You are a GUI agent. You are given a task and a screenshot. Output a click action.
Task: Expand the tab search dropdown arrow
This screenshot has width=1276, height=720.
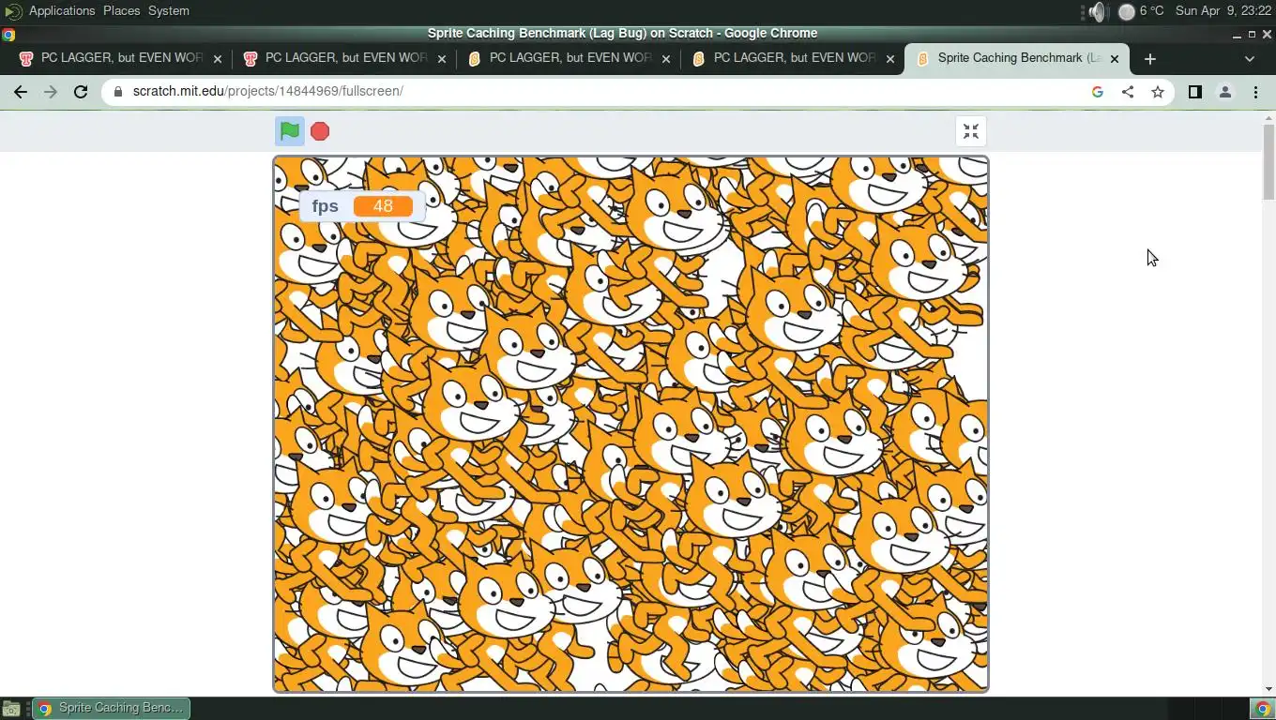1250,58
